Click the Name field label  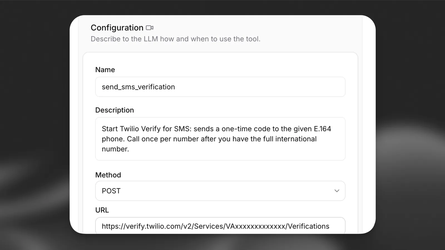click(105, 70)
